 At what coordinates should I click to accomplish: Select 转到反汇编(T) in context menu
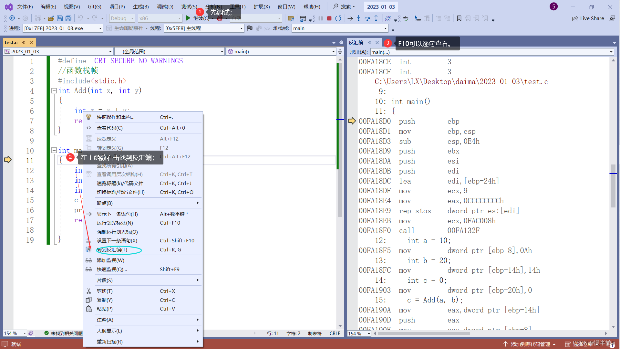112,250
